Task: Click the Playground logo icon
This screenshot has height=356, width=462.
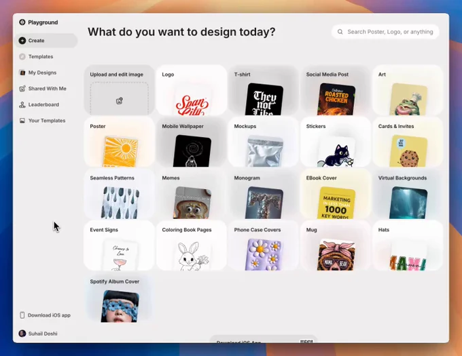Action: [x=22, y=22]
